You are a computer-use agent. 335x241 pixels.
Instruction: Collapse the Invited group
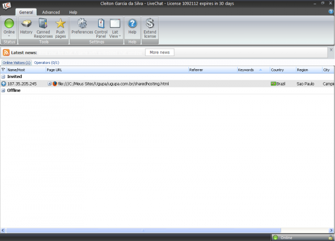3,76
